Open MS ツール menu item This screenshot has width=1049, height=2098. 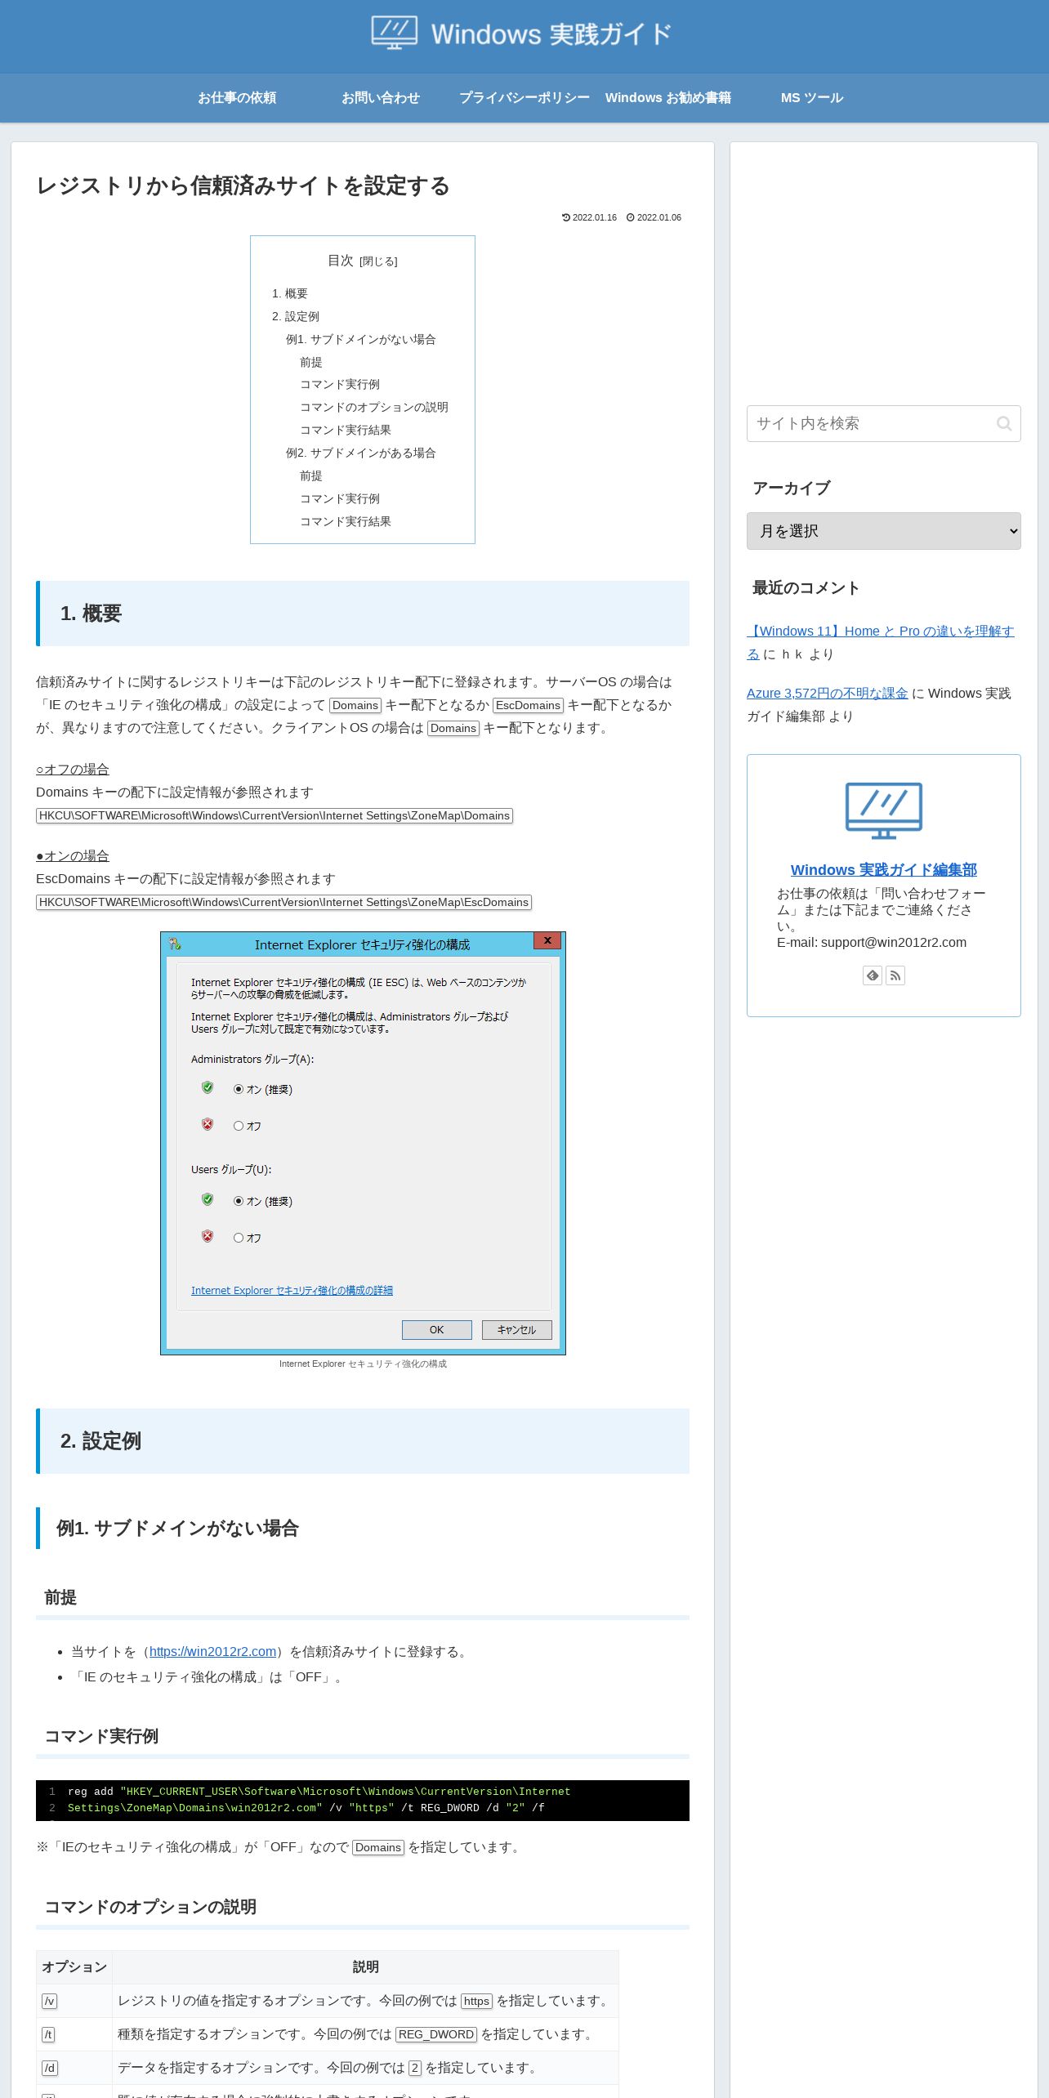(x=812, y=98)
